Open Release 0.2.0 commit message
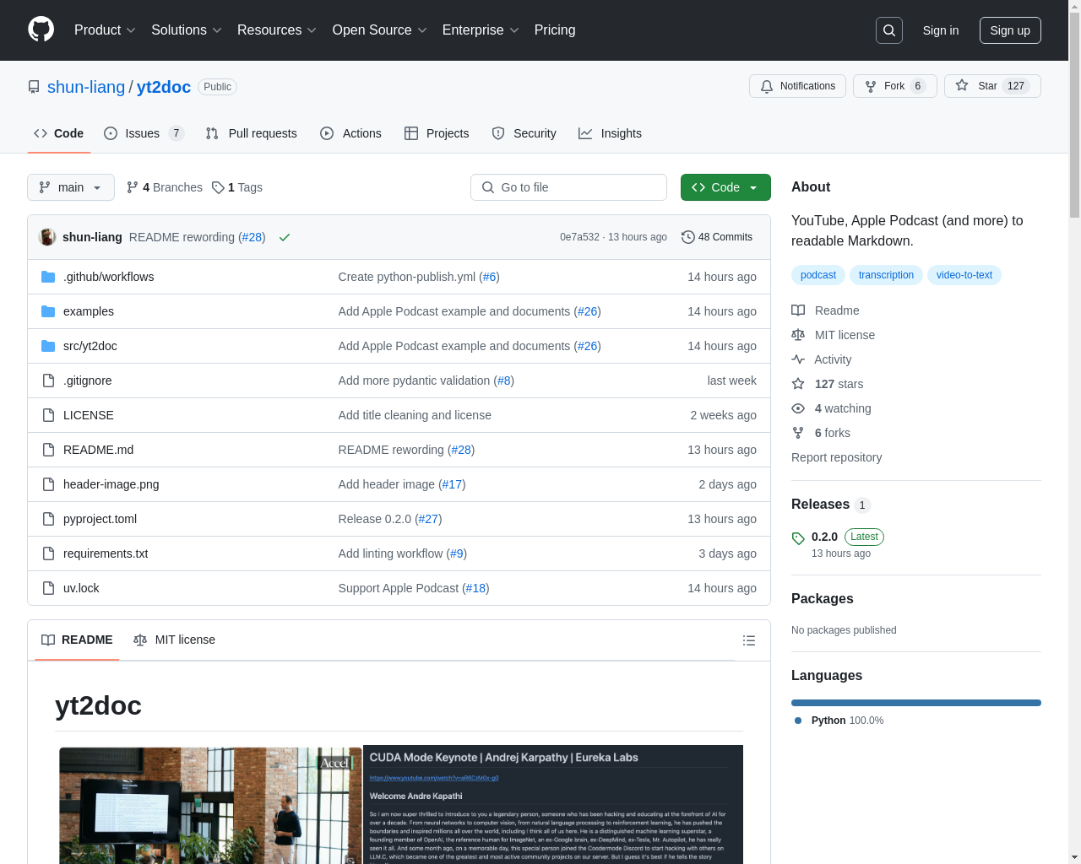This screenshot has height=864, width=1081. 375,519
